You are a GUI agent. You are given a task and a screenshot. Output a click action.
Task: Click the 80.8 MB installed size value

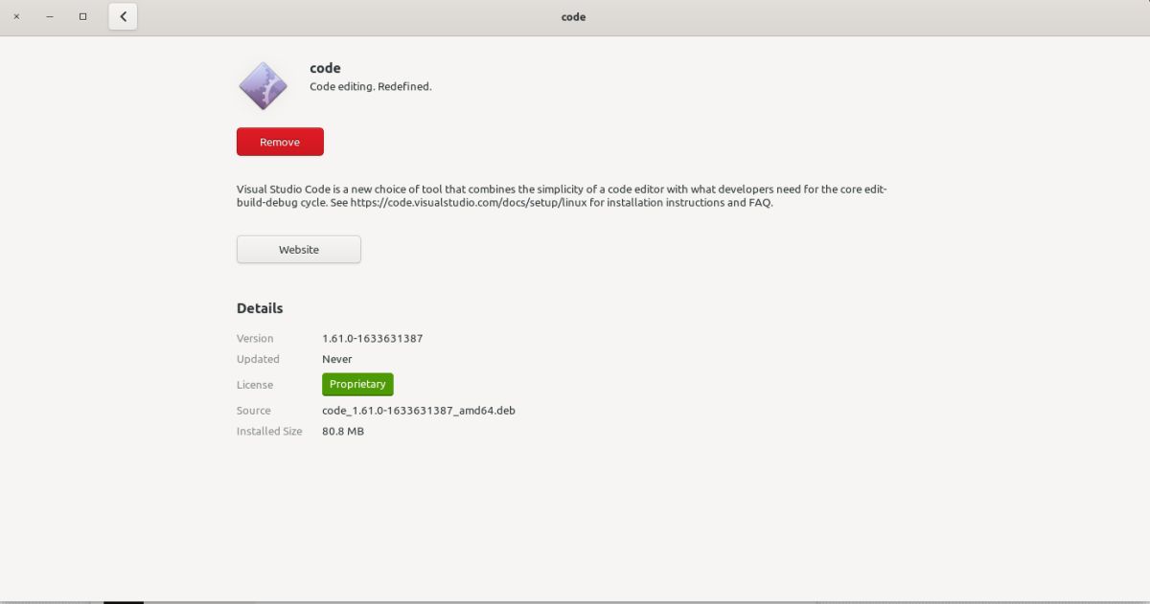(x=343, y=432)
